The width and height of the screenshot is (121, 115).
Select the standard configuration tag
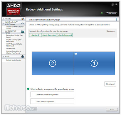[35, 35]
